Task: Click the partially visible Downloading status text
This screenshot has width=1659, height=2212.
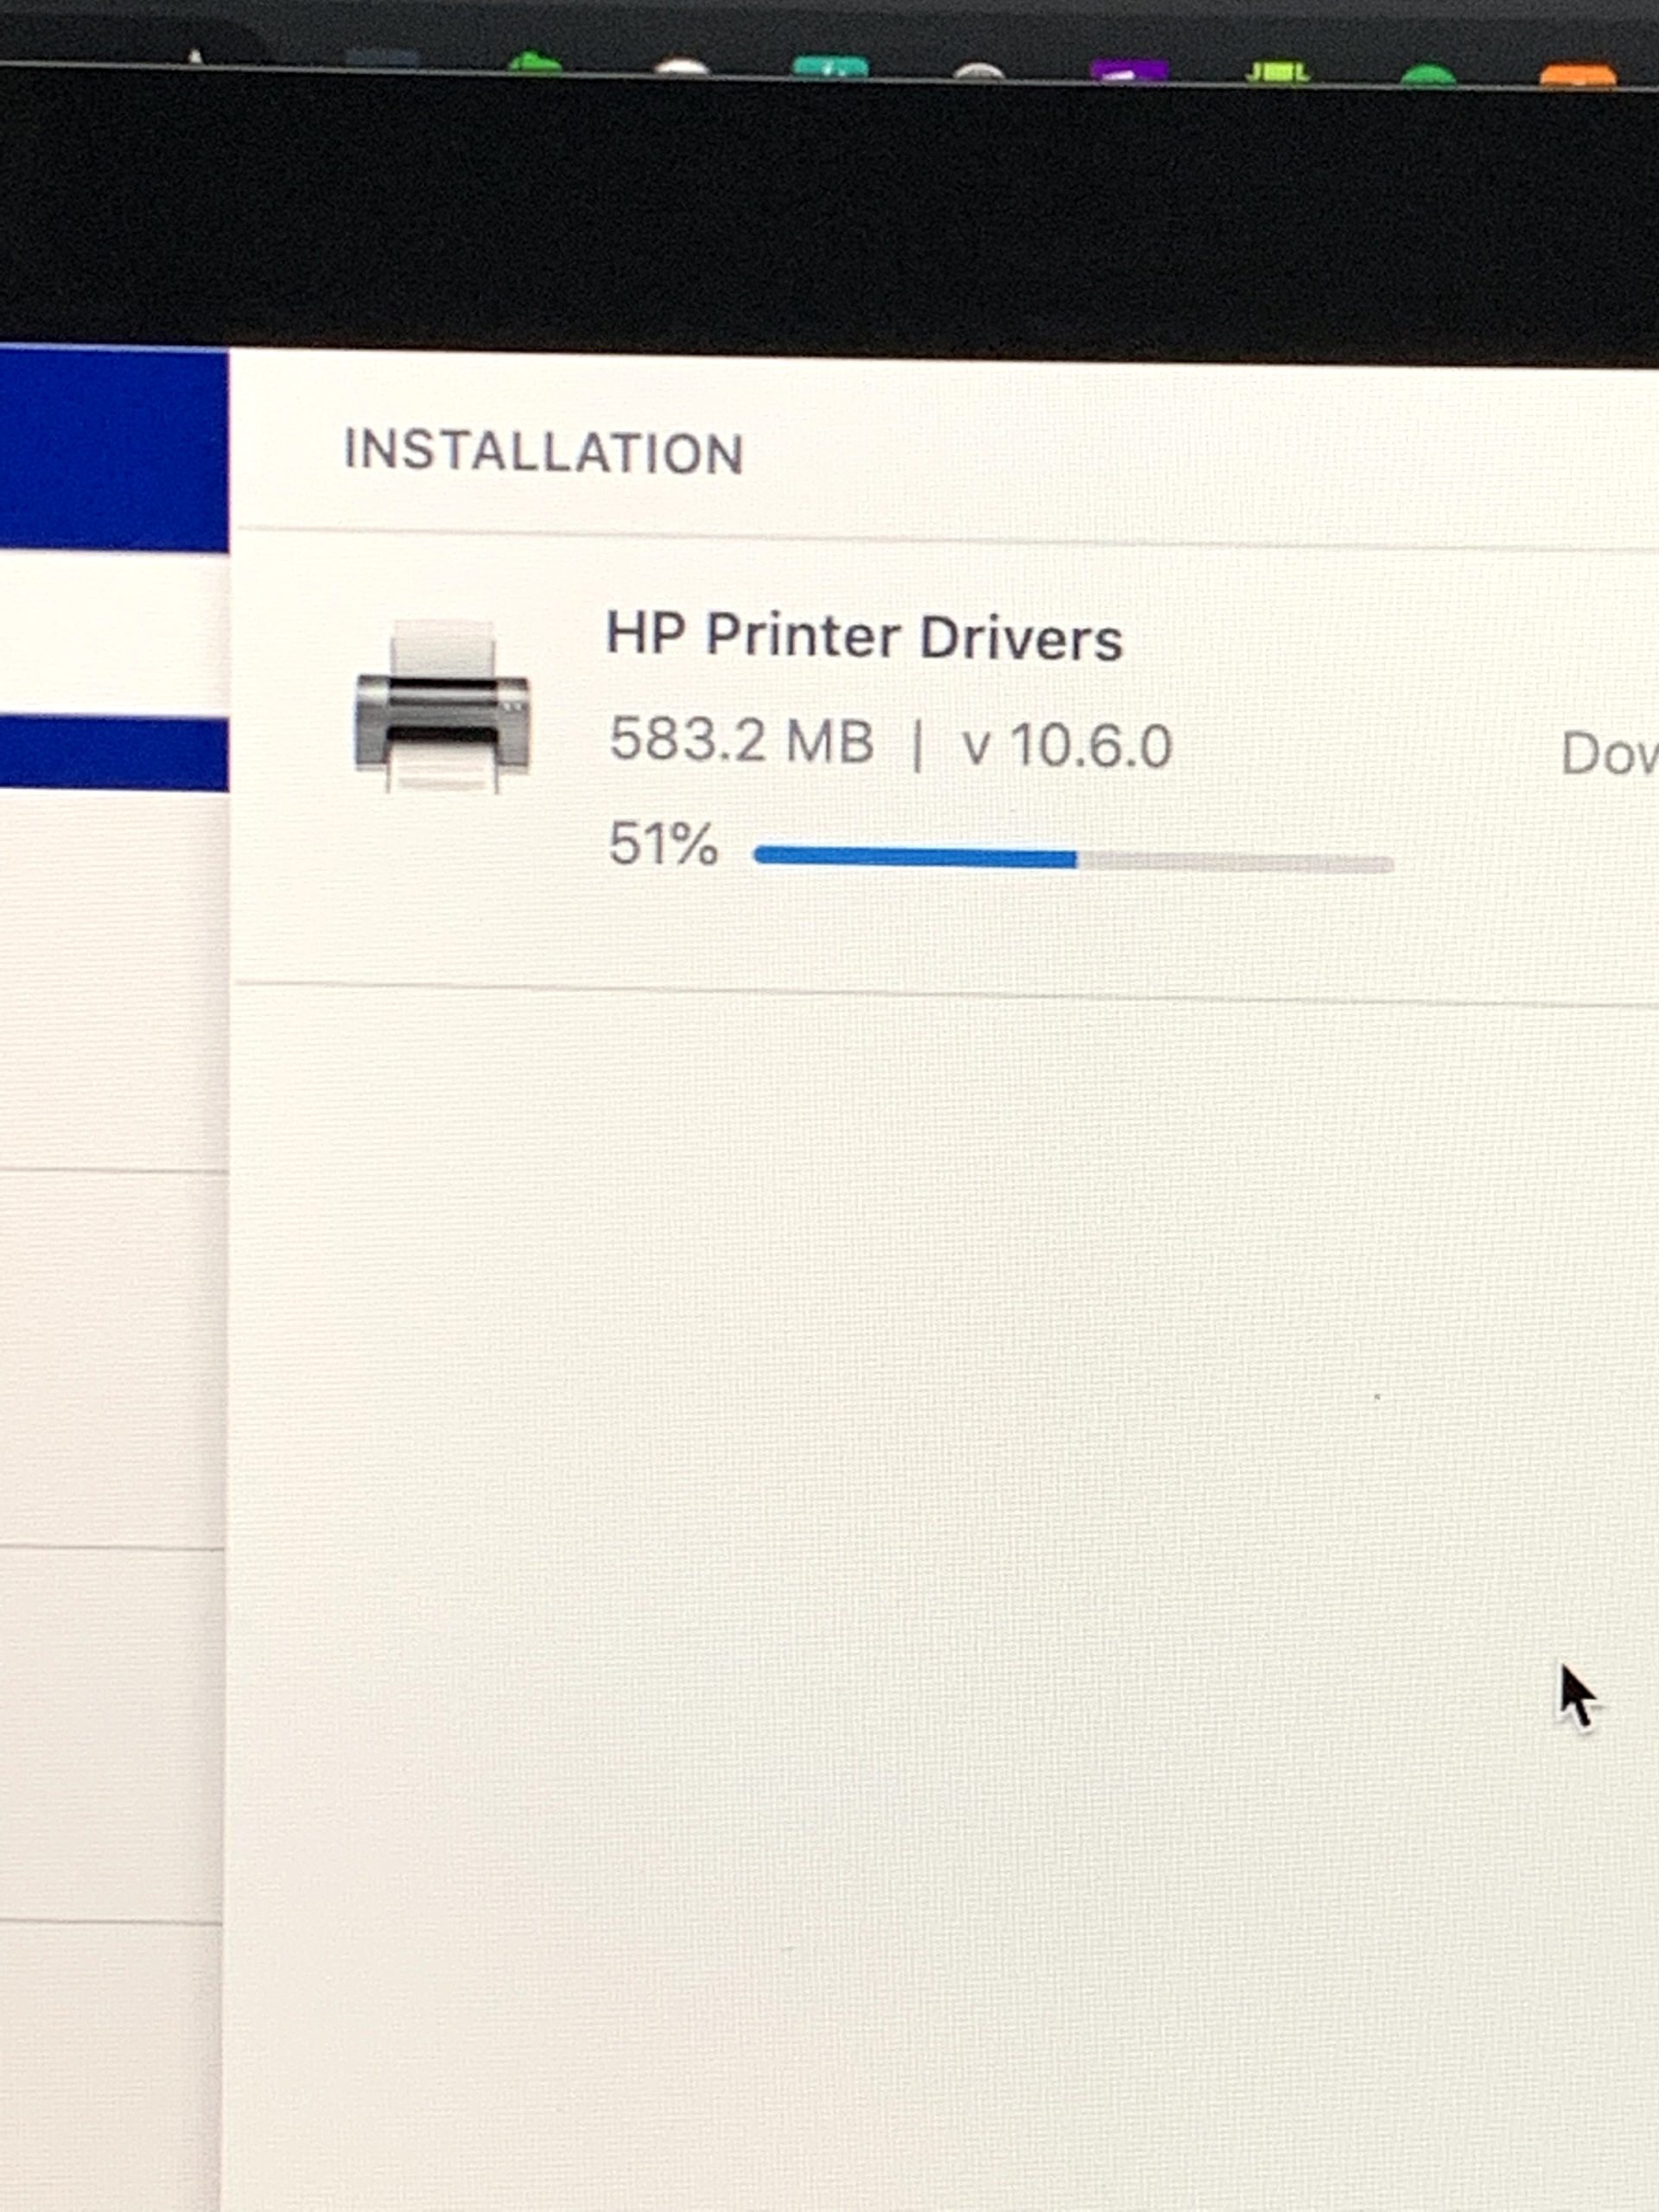Action: pos(1609,754)
